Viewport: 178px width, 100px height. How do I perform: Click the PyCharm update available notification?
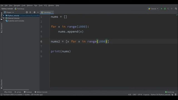pyautogui.click(x=23, y=95)
